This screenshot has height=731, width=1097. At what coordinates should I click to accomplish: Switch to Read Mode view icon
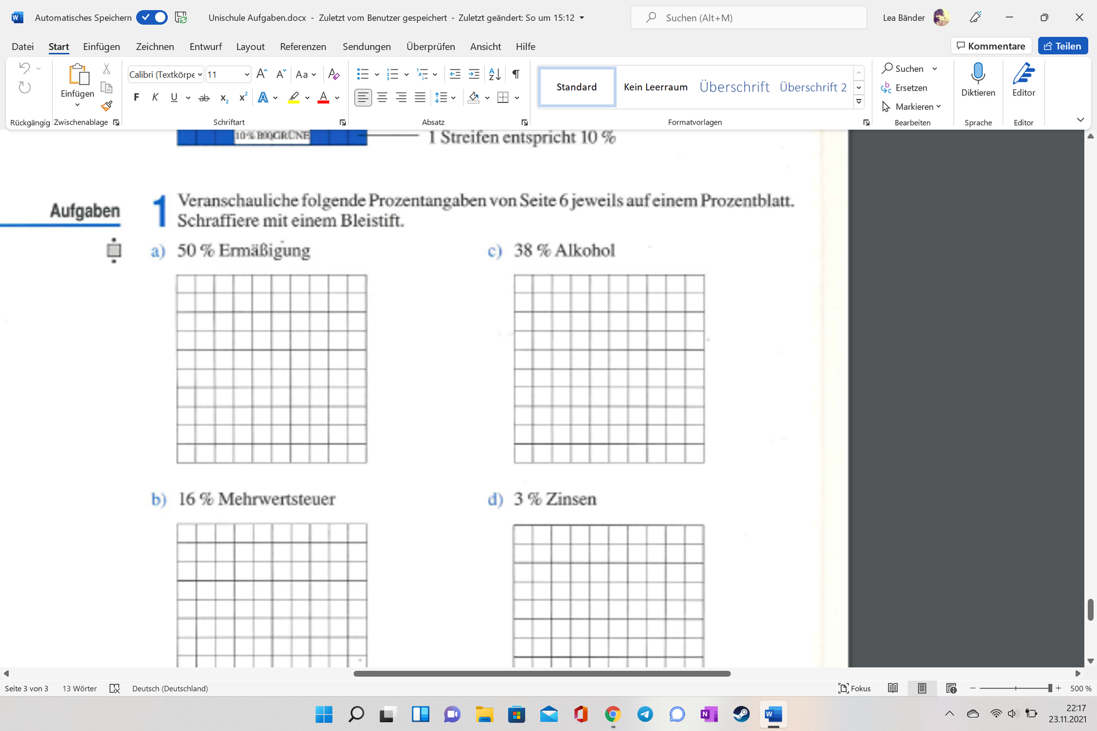[x=893, y=688]
